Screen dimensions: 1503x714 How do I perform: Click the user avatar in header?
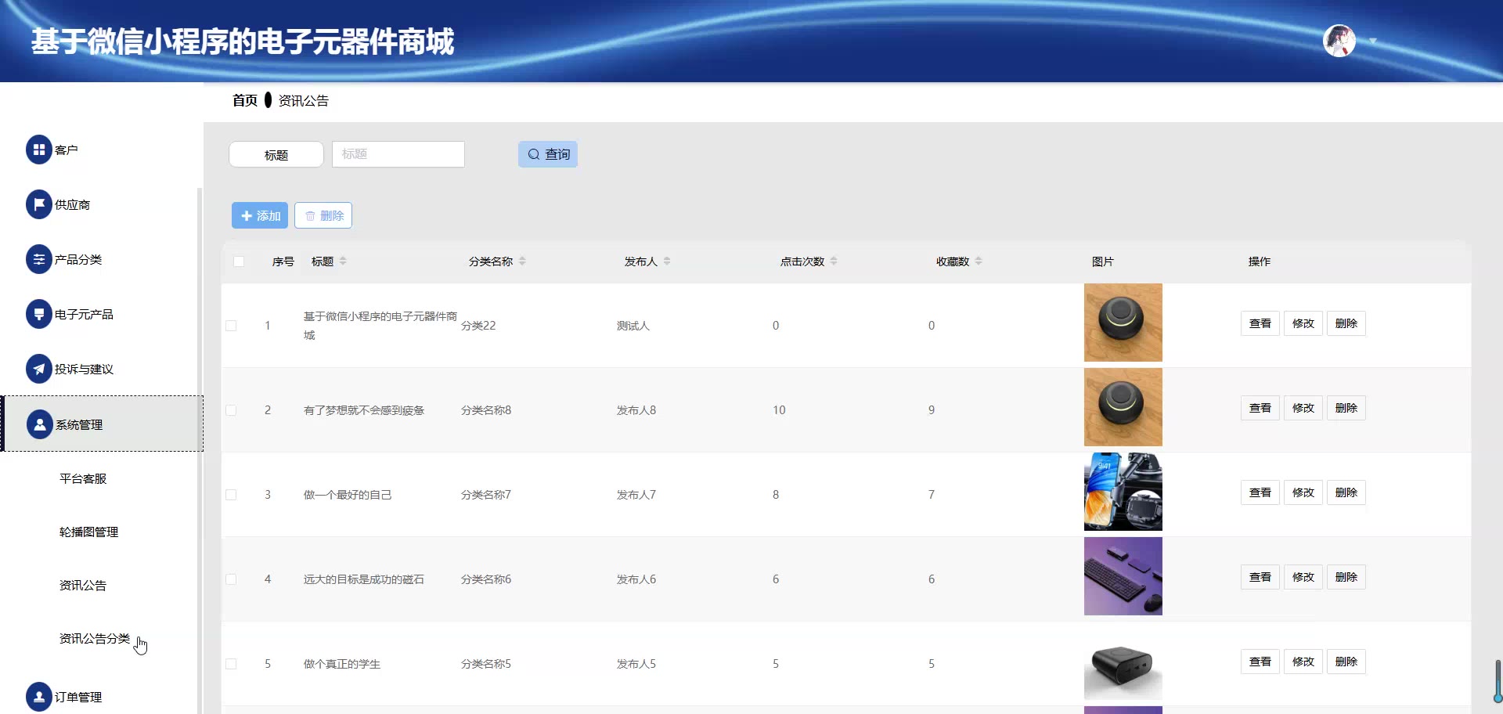(x=1339, y=41)
